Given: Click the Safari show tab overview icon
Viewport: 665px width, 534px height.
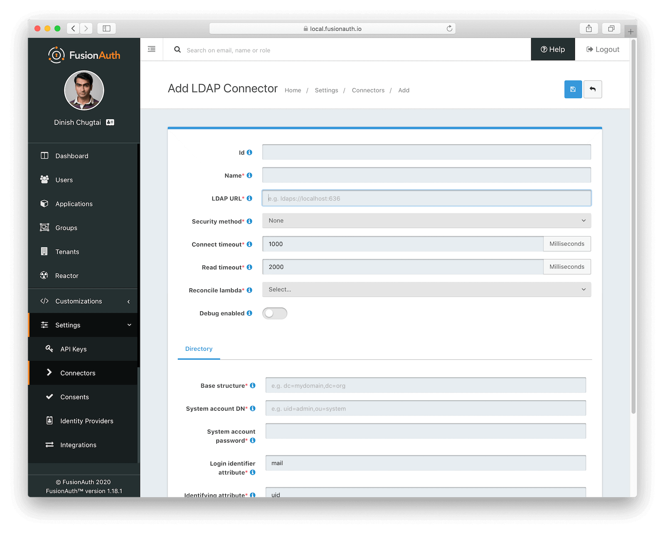Looking at the screenshot, I should coord(611,28).
